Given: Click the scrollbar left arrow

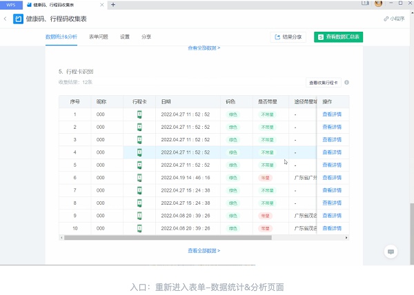Looking at the screenshot, I should (61, 238).
